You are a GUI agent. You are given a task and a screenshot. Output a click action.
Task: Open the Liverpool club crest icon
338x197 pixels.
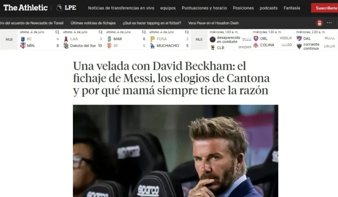[320, 23]
